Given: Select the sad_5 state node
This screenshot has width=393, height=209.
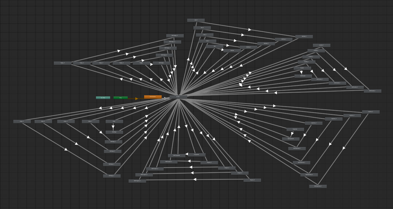Looking at the screenshot, I should 196,20.
